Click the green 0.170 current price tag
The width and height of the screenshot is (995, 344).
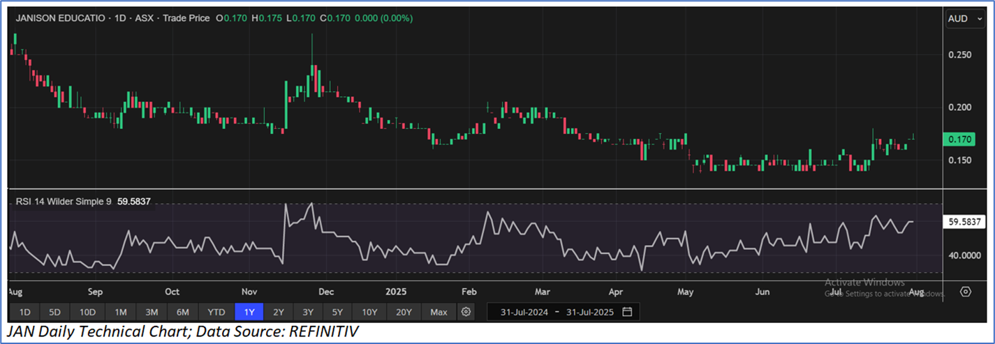pos(960,140)
